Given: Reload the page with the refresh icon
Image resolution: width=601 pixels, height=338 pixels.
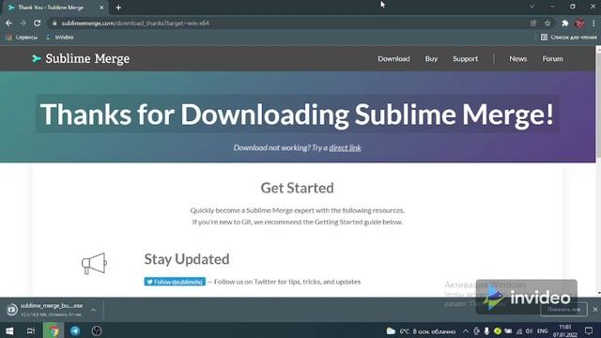Looking at the screenshot, I should 38,23.
